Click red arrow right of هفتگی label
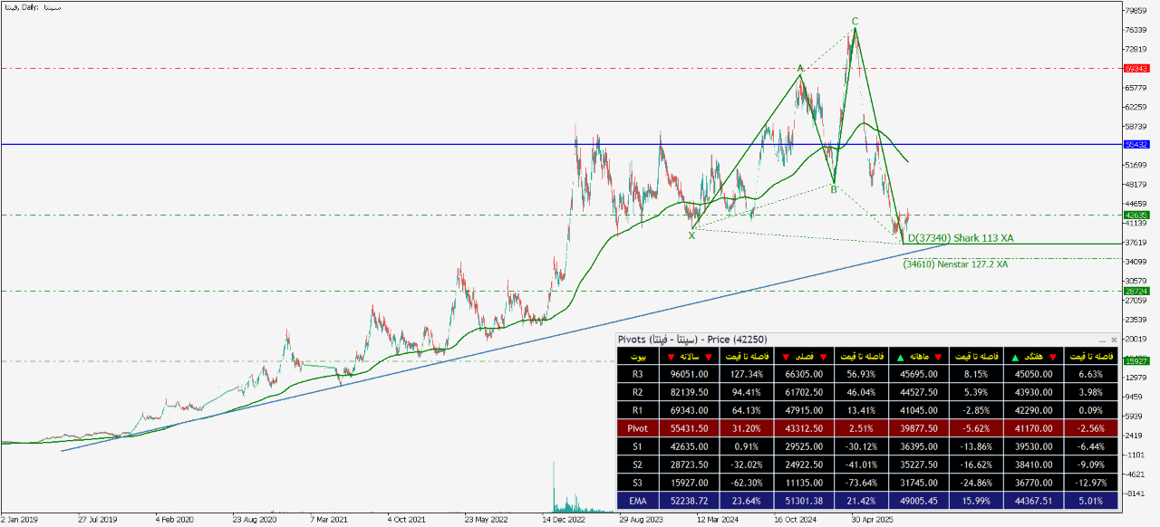Image resolution: width=1160 pixels, height=527 pixels. (1054, 356)
